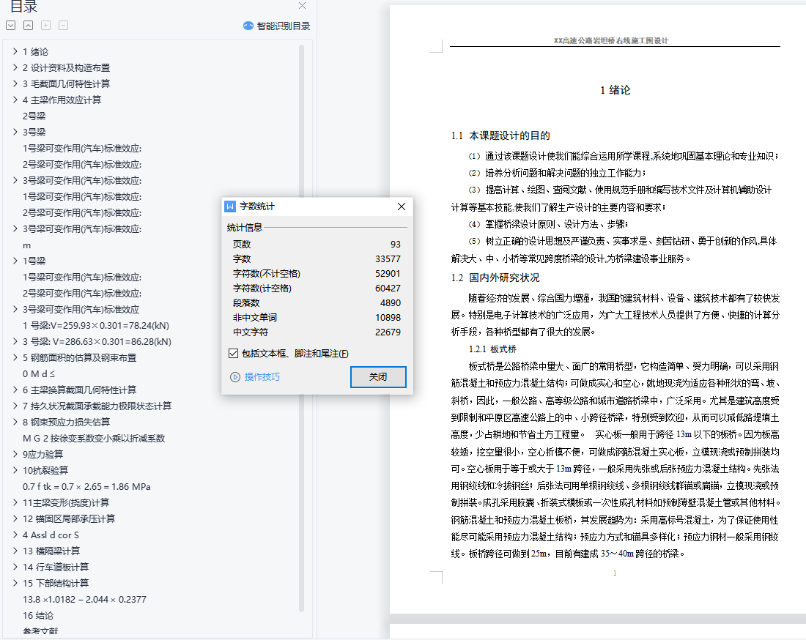Click 字符数(计空格) value 60427
This screenshot has height=640, width=806.
(388, 289)
